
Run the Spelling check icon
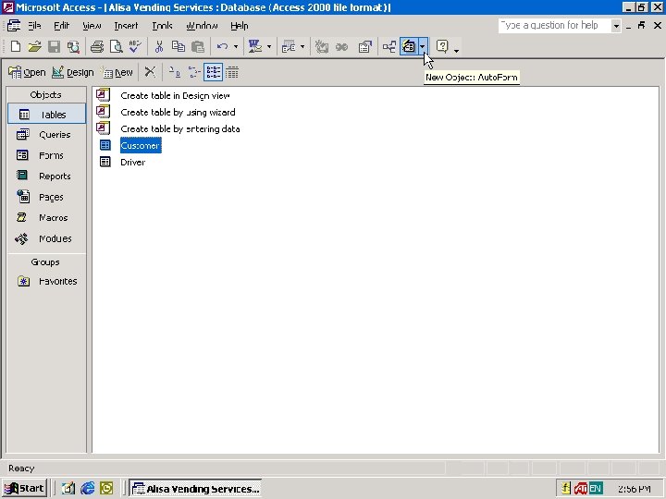point(135,46)
